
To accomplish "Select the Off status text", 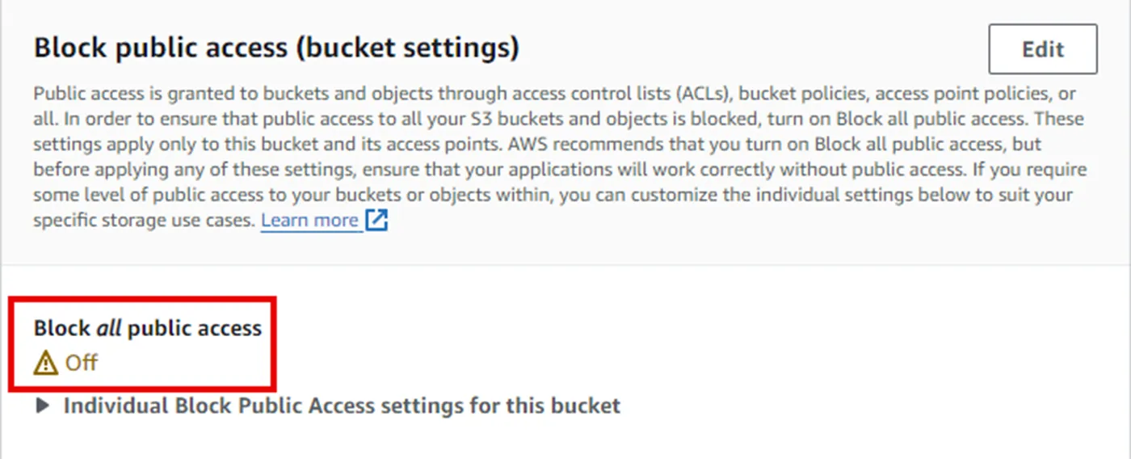I will [x=81, y=363].
